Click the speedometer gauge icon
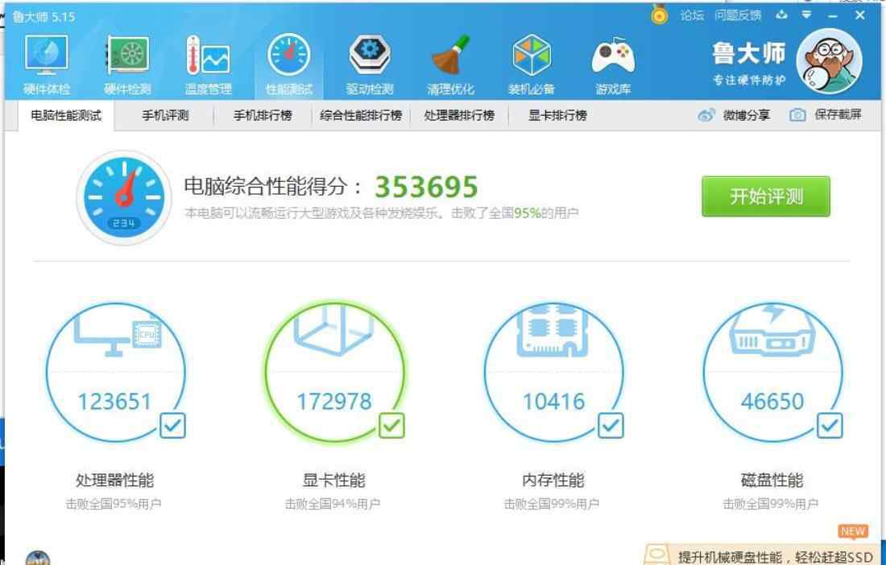Image resolution: width=886 pixels, height=565 pixels. point(124,197)
